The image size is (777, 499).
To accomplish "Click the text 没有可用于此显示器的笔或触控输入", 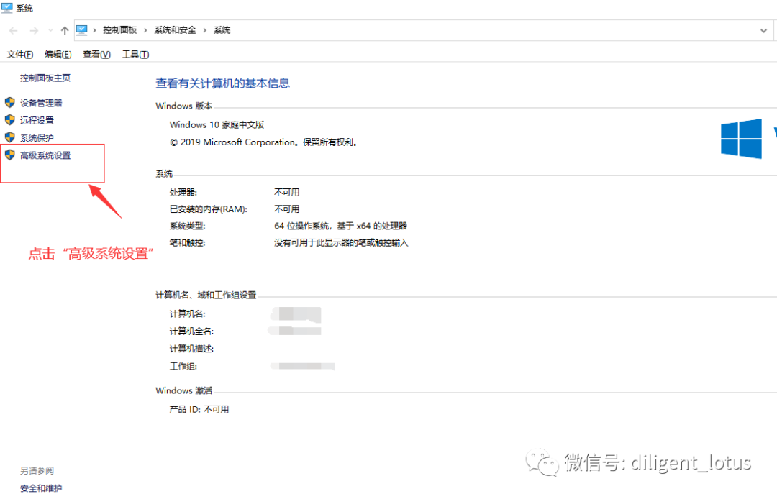I will click(341, 242).
